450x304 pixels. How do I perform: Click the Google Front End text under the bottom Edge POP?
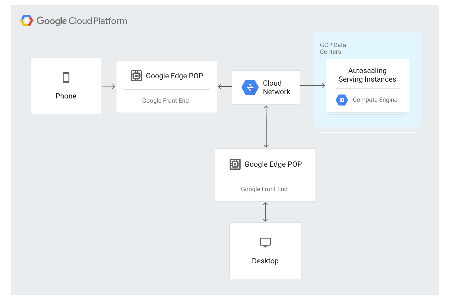[x=264, y=189]
